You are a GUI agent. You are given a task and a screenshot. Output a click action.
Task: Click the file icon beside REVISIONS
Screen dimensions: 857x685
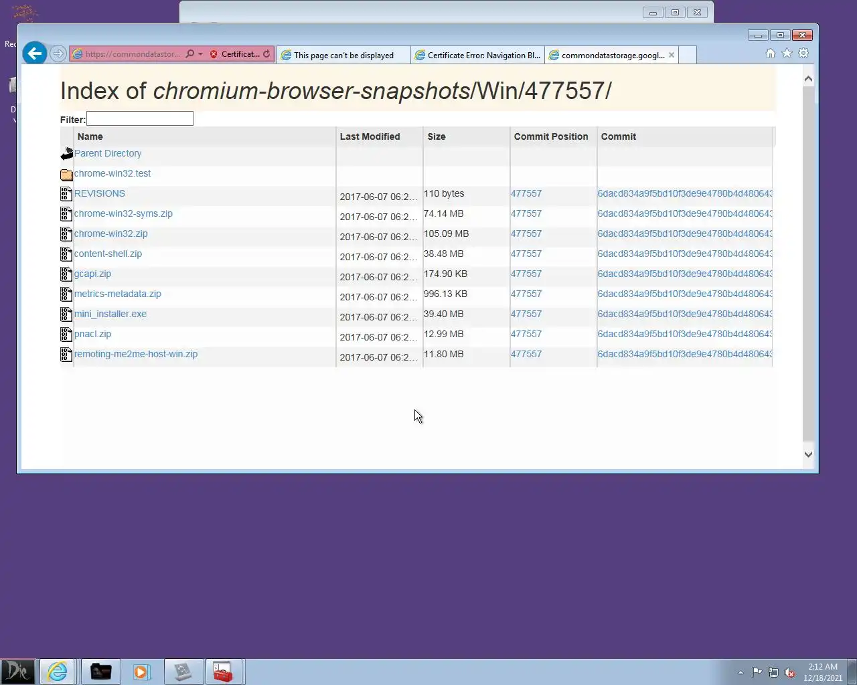(x=66, y=194)
